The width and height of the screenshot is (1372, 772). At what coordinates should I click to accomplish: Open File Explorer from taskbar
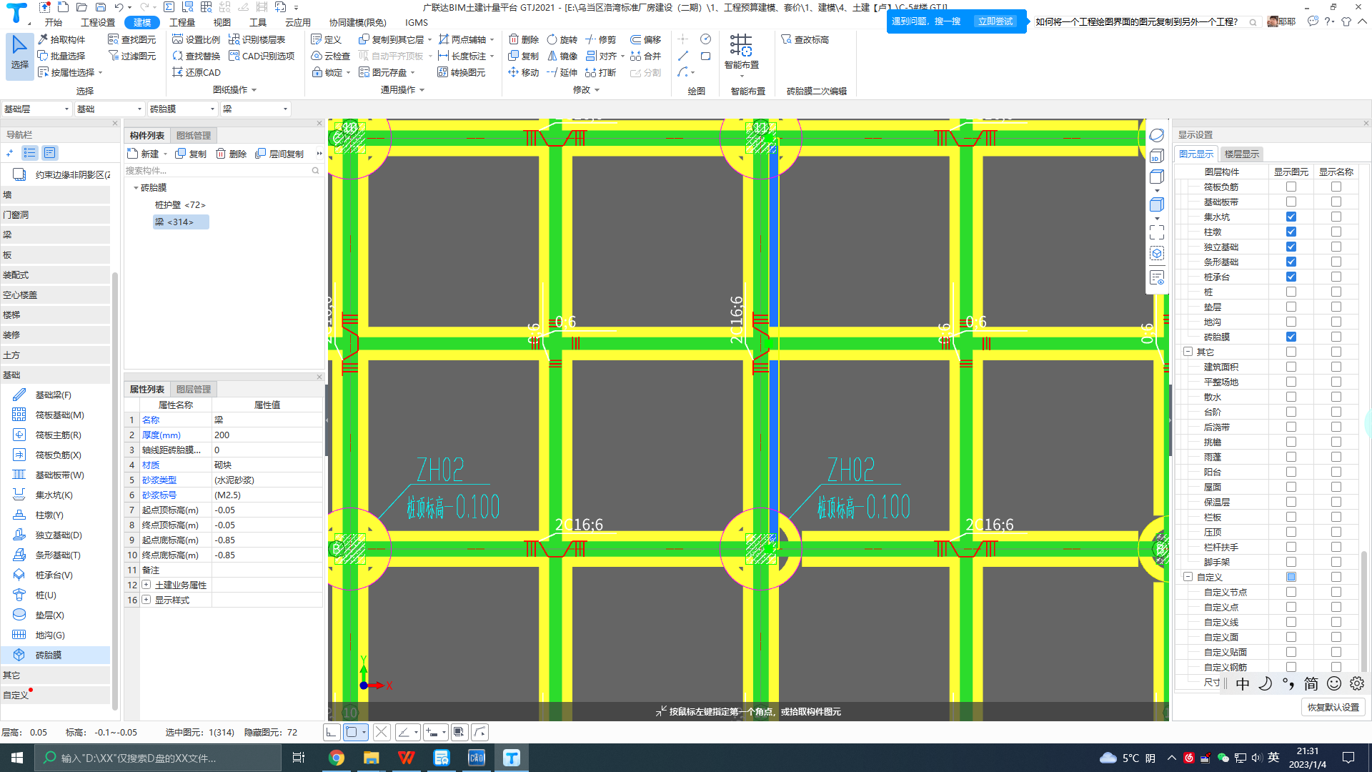coord(371,758)
